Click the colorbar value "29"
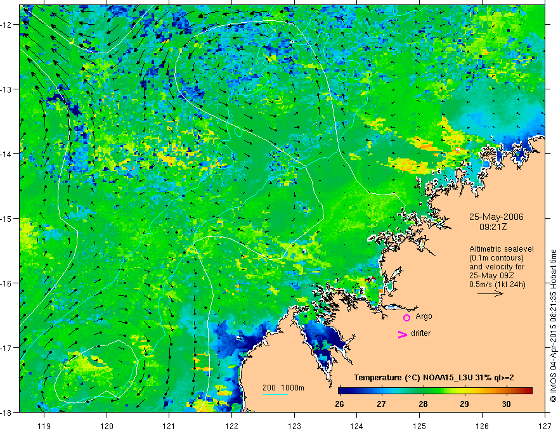This screenshot has width=558, height=431. coord(464,404)
